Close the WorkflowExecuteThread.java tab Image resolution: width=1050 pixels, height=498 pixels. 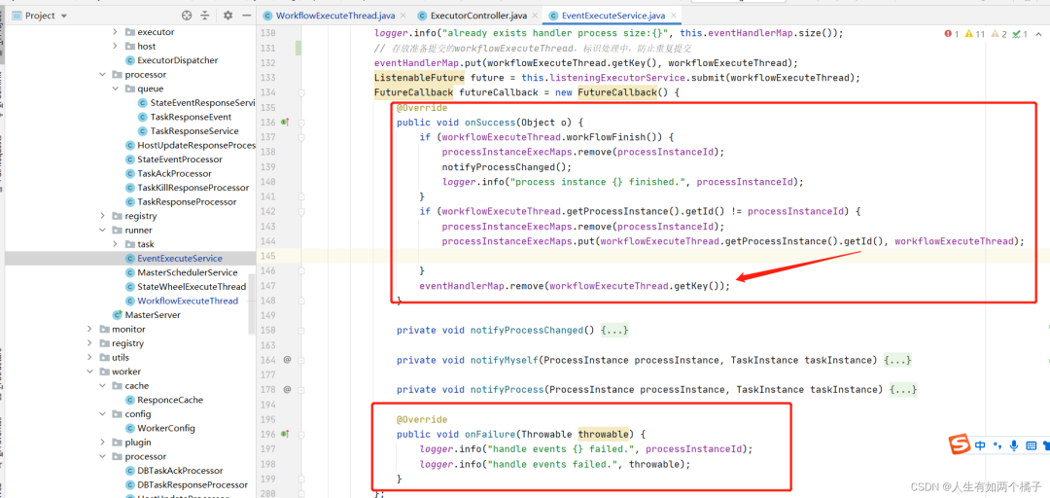[402, 15]
